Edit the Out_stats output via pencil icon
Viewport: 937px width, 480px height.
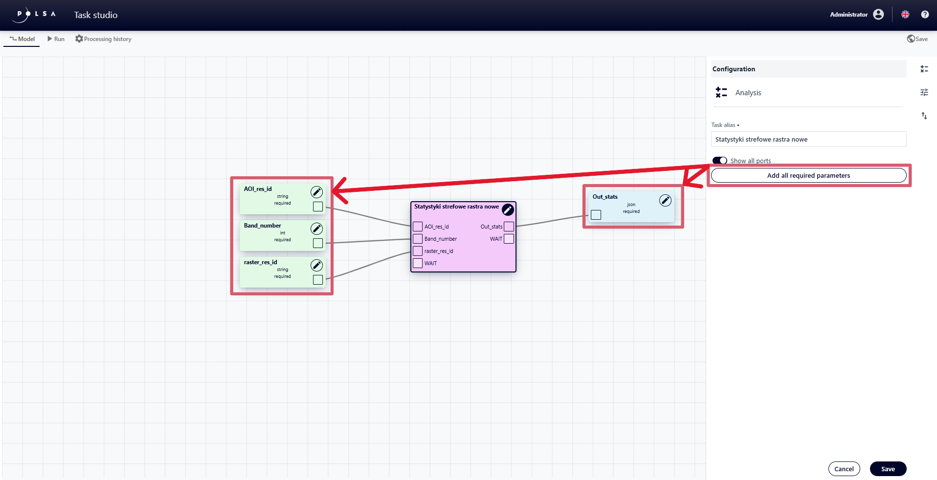(x=666, y=200)
